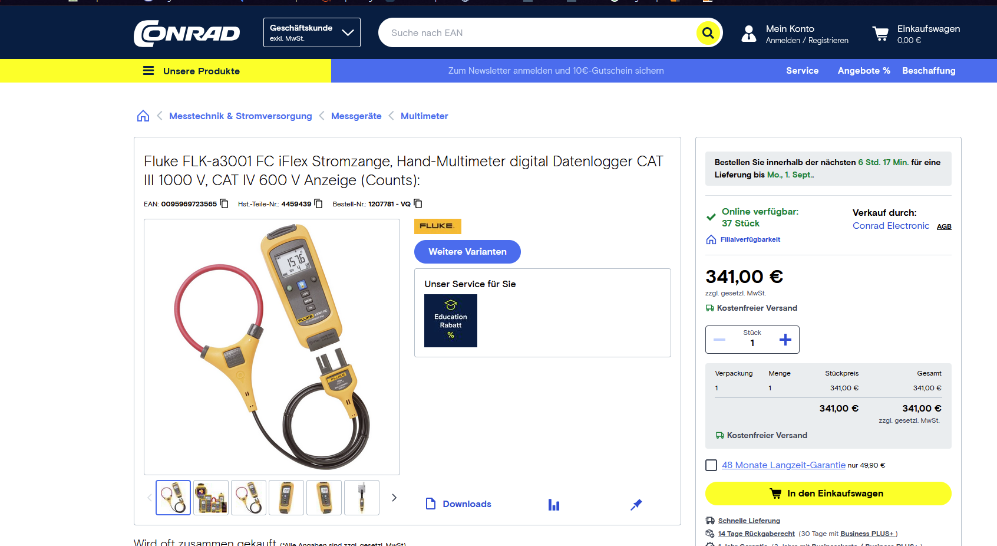Copy the EAN number with copy icon
The height and width of the screenshot is (546, 997).
225,203
